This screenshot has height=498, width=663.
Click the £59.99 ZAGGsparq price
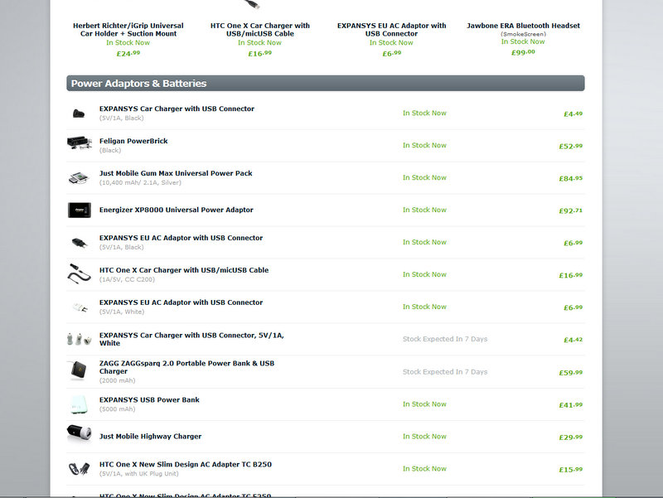coord(571,372)
